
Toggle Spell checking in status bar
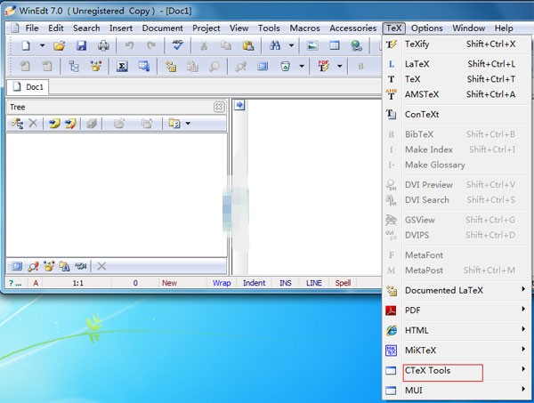coord(343,283)
